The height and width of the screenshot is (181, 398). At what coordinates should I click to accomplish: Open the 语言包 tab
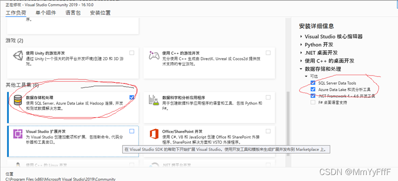[x=73, y=13]
